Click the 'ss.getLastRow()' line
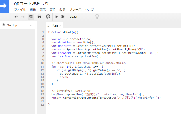Image resolution: width=181 pixels, height=114 pixels. point(76,56)
